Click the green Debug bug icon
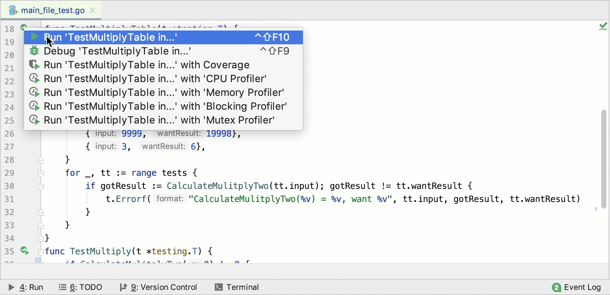The height and width of the screenshot is (295, 610). coord(34,50)
